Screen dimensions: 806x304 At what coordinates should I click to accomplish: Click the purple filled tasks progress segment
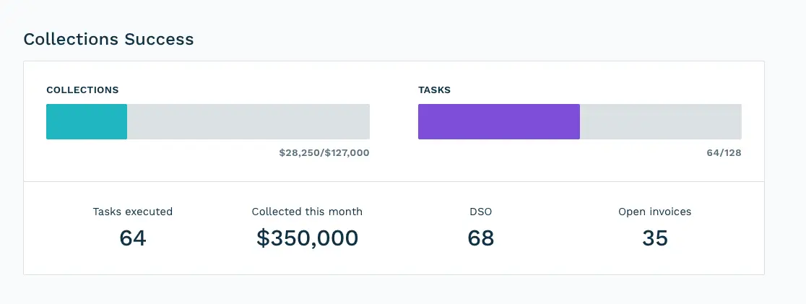tap(498, 121)
